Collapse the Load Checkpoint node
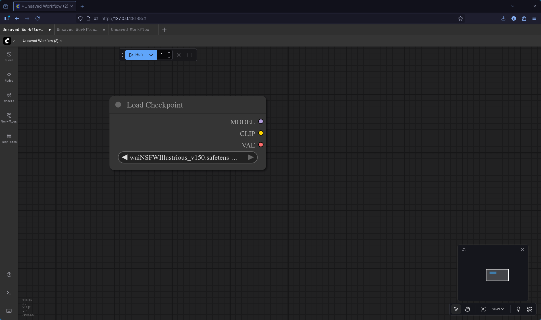This screenshot has height=320, width=541. tap(118, 105)
